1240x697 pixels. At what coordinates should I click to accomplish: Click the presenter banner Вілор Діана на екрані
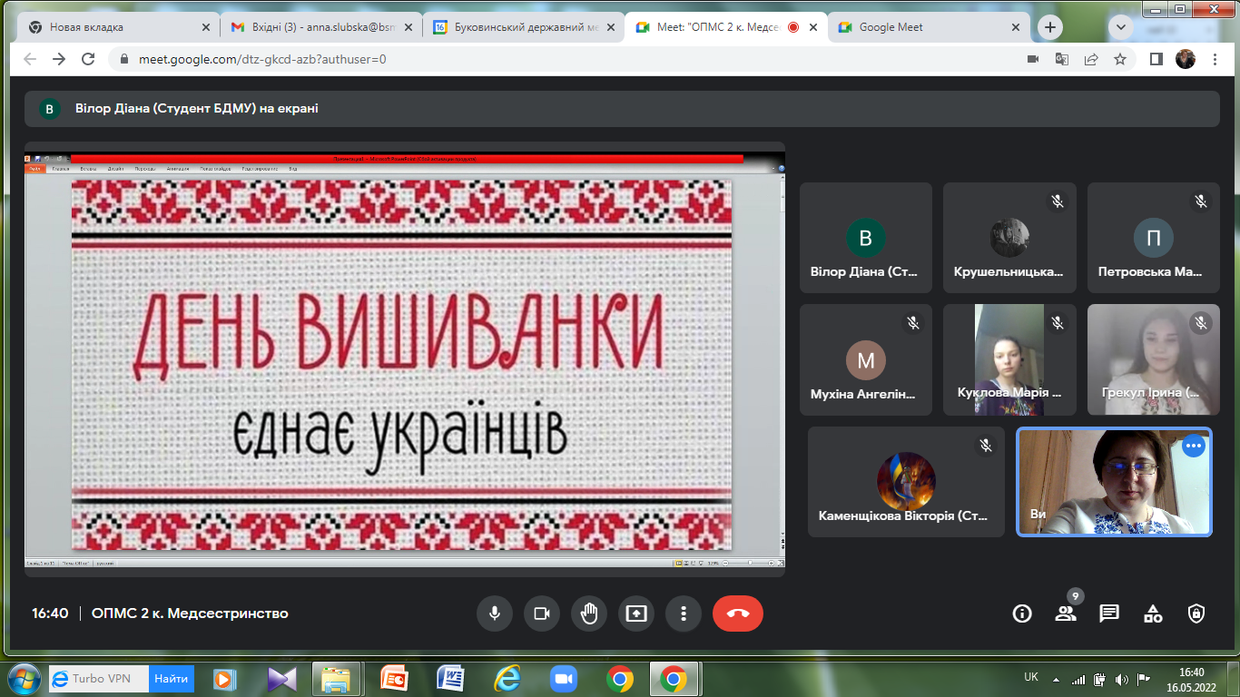[623, 109]
